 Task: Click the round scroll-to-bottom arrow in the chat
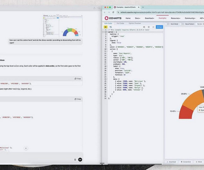[26, 148]
